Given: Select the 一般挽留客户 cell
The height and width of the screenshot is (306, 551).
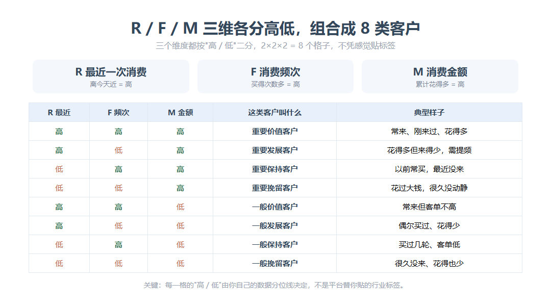Looking at the screenshot, I should (274, 264).
